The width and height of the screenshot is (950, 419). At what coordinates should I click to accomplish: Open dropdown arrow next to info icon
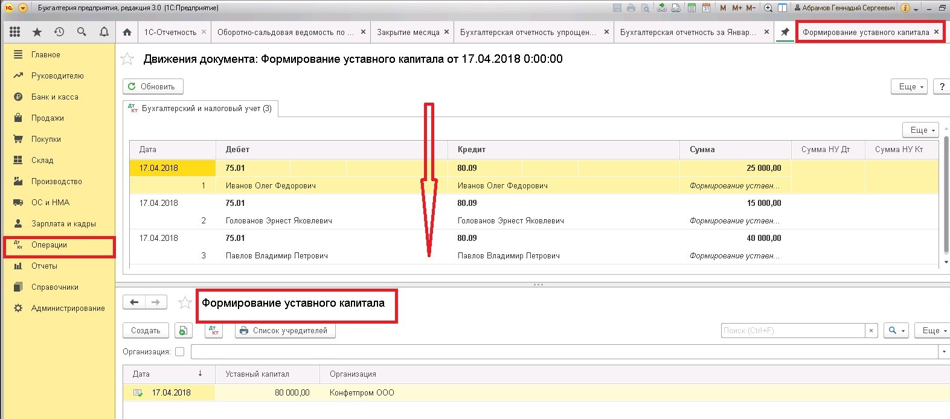(916, 9)
